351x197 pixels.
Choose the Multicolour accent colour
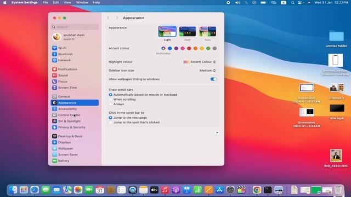pos(163,48)
